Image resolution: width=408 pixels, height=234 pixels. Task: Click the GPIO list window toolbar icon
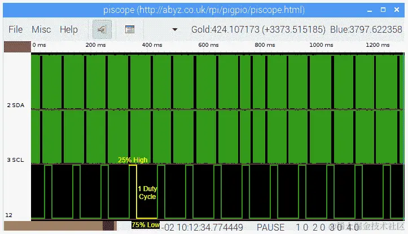click(130, 29)
